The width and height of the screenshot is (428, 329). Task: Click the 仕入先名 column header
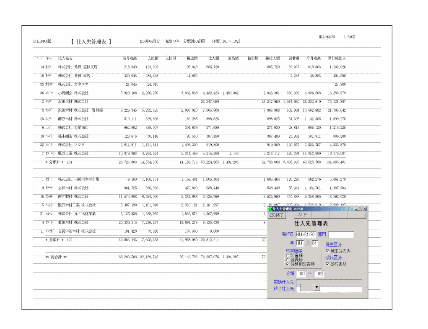[x=65, y=58]
